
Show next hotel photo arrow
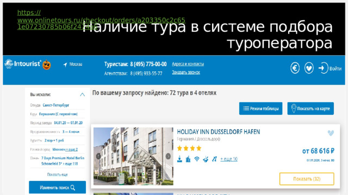click(168, 156)
